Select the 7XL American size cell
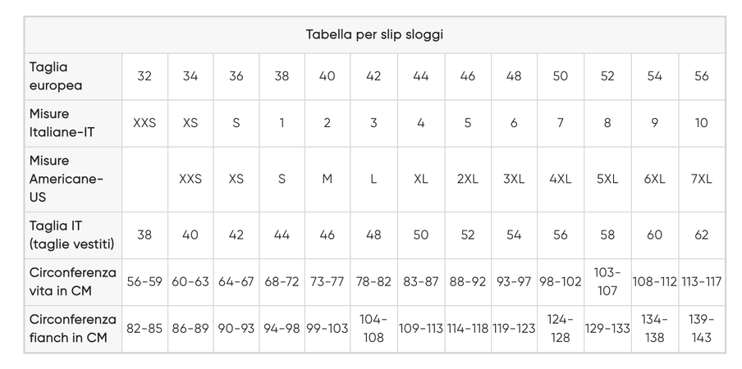 point(701,179)
